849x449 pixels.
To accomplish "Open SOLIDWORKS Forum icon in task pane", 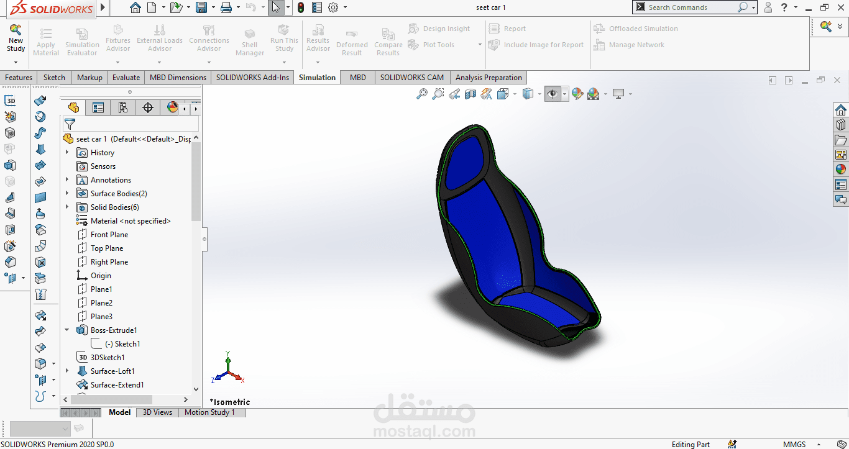I will pos(841,199).
